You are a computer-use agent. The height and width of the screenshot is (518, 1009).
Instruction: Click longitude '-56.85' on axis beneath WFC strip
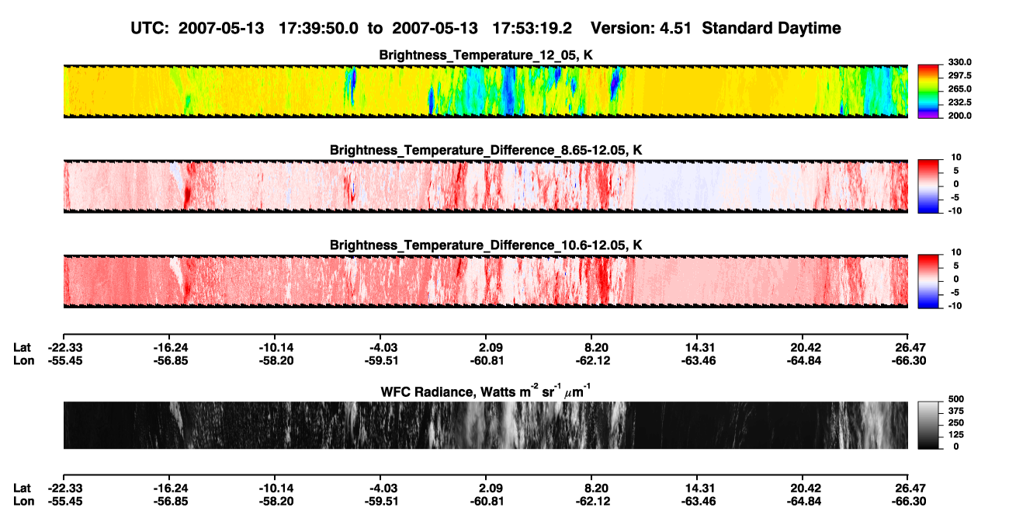click(x=171, y=501)
